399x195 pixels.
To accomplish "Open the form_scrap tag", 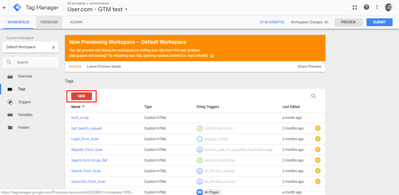I will point(80,118).
